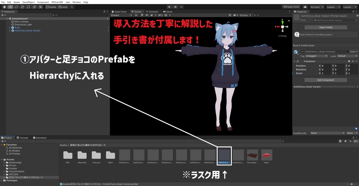The width and height of the screenshot is (359, 186).
Task: Open Layer Default dropdown
Action: point(347,56)
